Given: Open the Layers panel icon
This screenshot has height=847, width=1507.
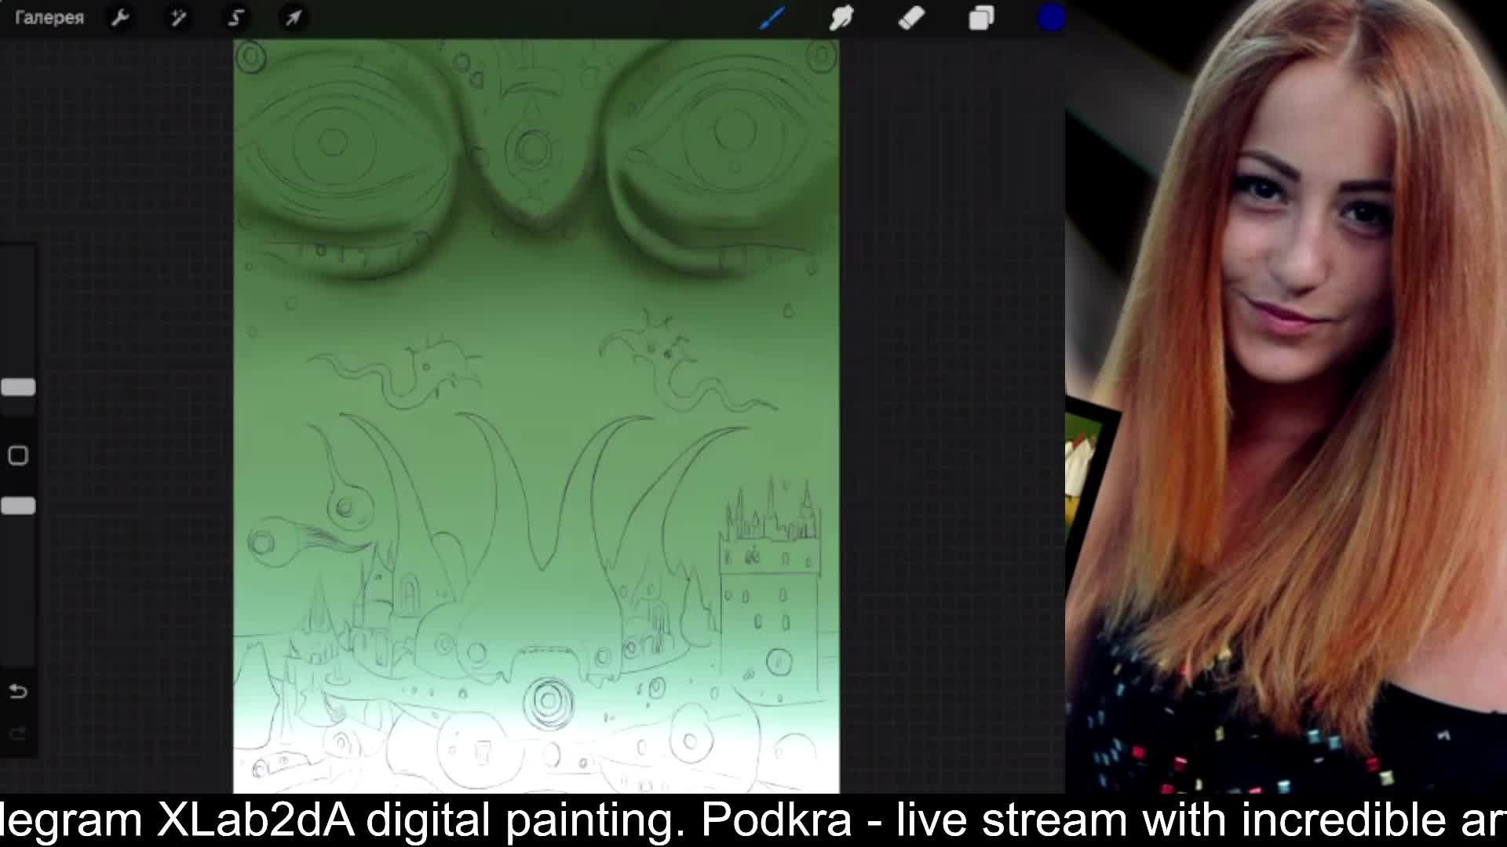Looking at the screenshot, I should (x=981, y=17).
